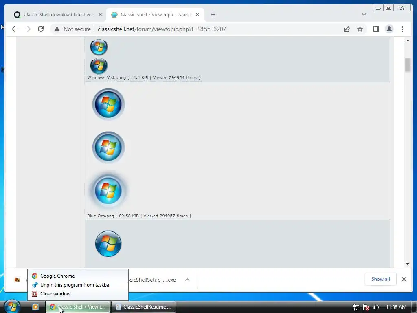Screen dimensions: 417x313
Task: Expand the tab search dropdown
Action: tap(364, 15)
